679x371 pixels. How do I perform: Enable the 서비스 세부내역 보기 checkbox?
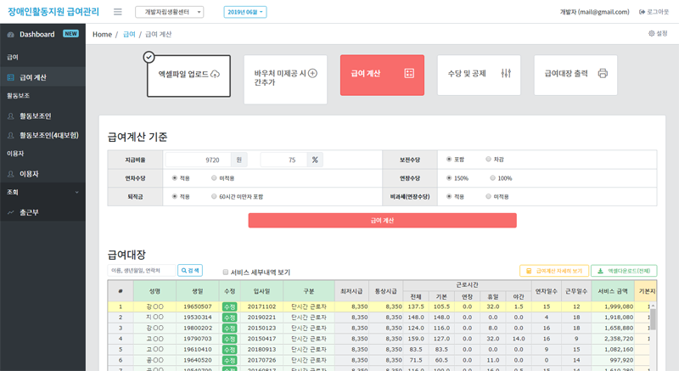point(226,273)
